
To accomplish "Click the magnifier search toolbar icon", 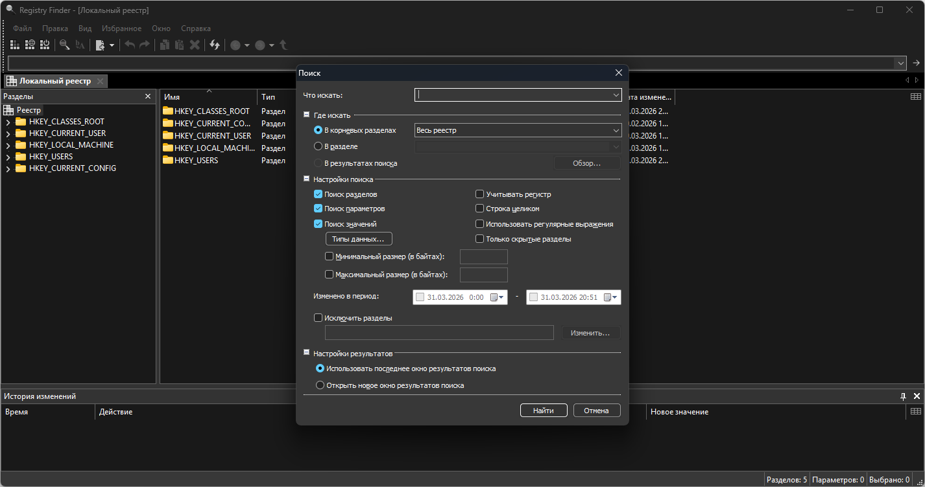I will click(64, 45).
